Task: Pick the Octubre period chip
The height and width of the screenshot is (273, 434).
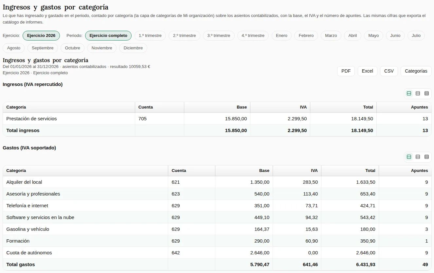Action: click(72, 48)
